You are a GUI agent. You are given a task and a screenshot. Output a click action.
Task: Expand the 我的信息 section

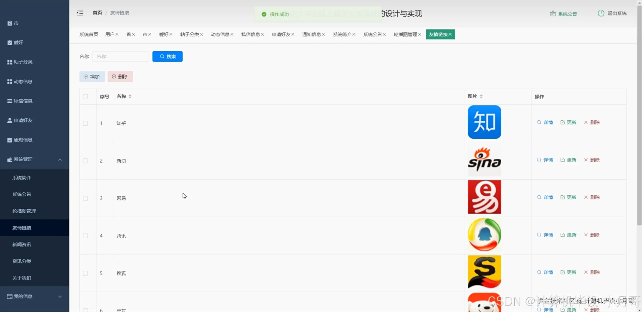click(60, 296)
